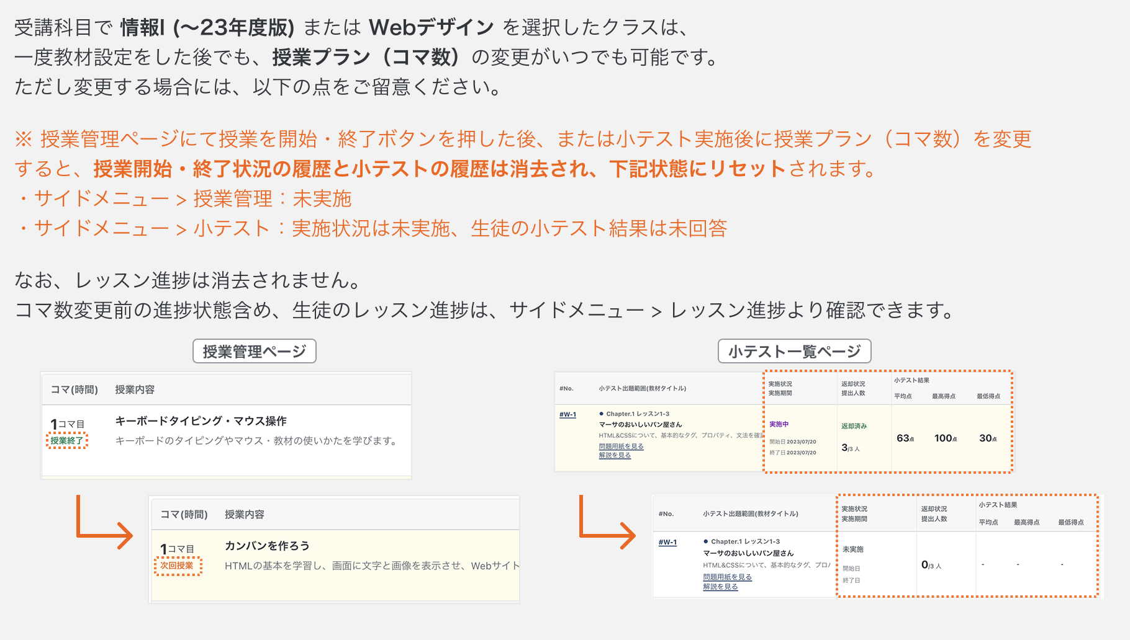Click the submitted count 0/3人
The width and height of the screenshot is (1130, 640).
931,565
